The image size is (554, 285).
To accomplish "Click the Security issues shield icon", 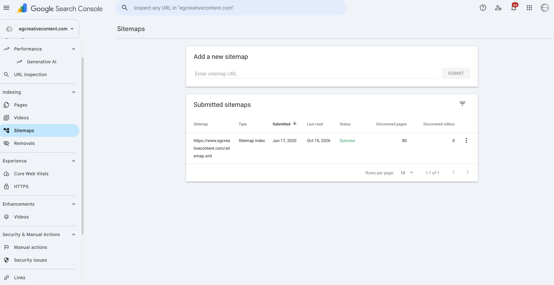I will coord(6,260).
